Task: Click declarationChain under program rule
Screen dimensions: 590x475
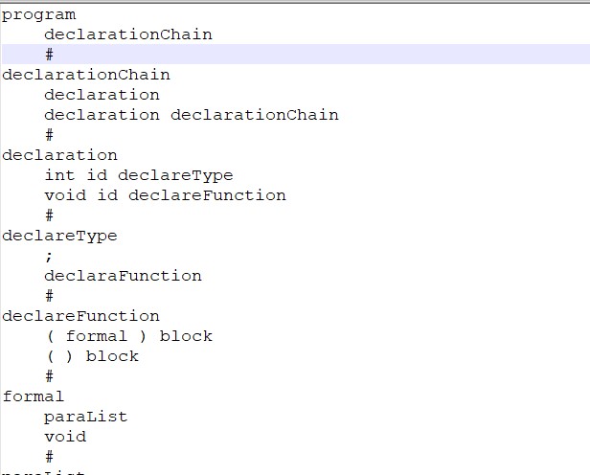Action: (x=128, y=34)
